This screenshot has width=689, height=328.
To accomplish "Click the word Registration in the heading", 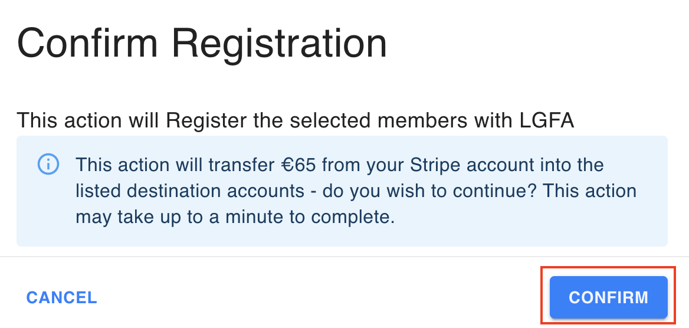I will click(x=279, y=44).
